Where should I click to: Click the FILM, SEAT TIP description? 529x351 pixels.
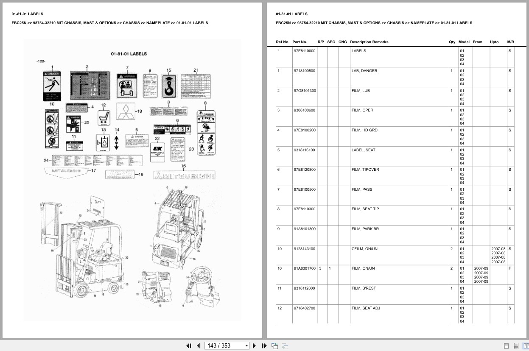click(x=365, y=209)
